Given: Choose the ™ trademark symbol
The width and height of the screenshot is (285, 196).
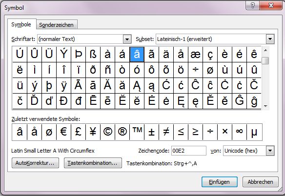Looking at the screenshot, I should point(137,132).
